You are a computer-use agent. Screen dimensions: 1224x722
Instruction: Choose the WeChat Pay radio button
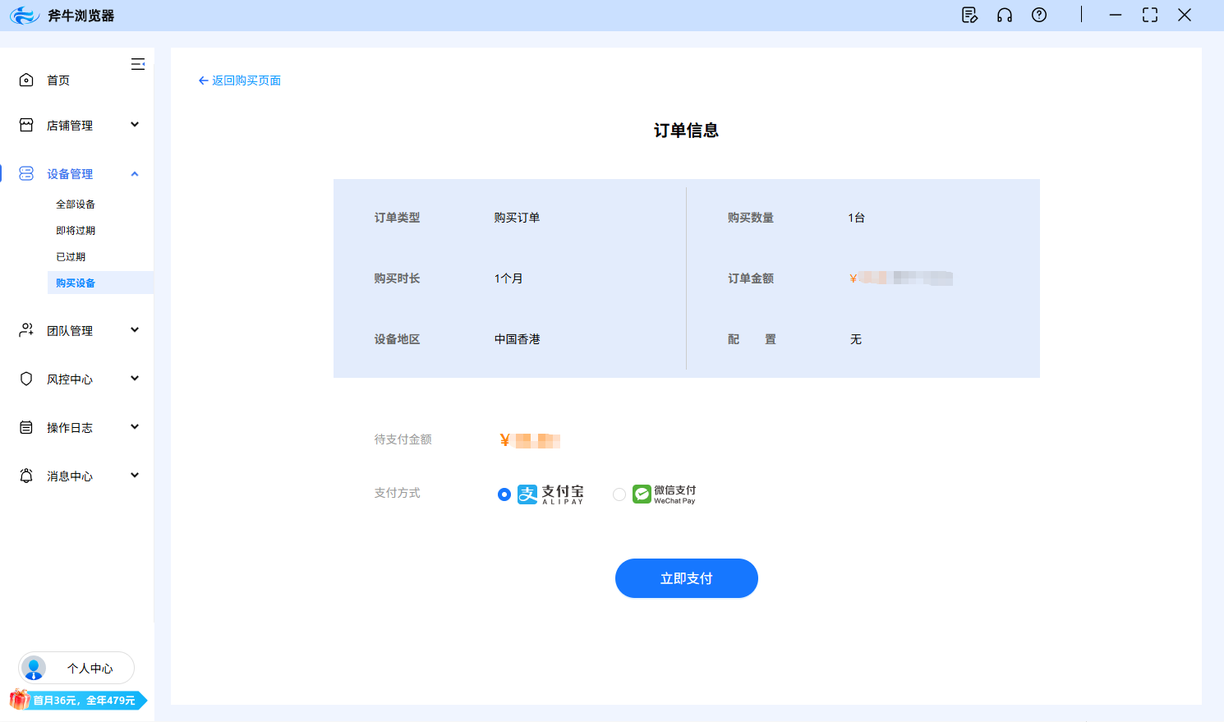619,494
